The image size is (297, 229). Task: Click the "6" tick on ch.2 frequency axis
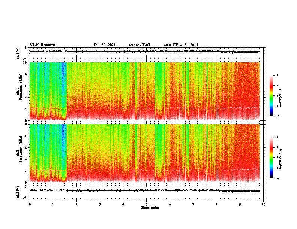pyautogui.click(x=26, y=148)
